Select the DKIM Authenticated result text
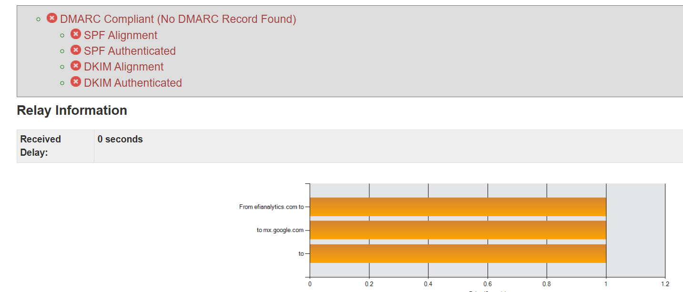Image resolution: width=683 pixels, height=292 pixels. (133, 83)
